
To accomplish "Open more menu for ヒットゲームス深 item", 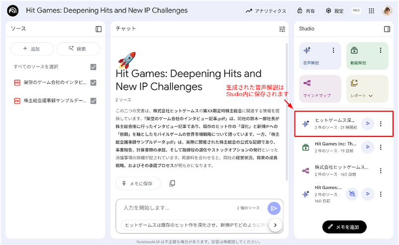I will coord(381,123).
